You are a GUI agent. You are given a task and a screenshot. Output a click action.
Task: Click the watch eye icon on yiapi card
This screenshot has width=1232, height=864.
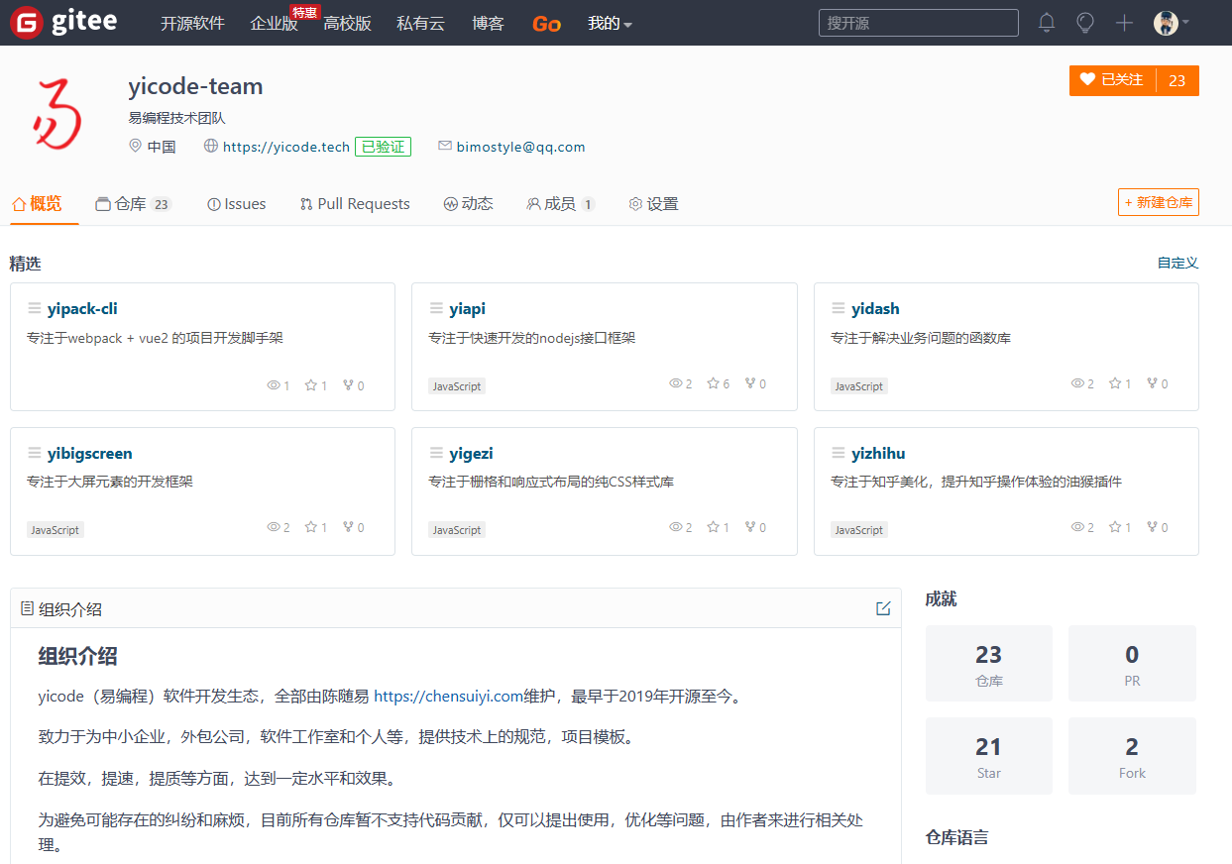click(676, 383)
